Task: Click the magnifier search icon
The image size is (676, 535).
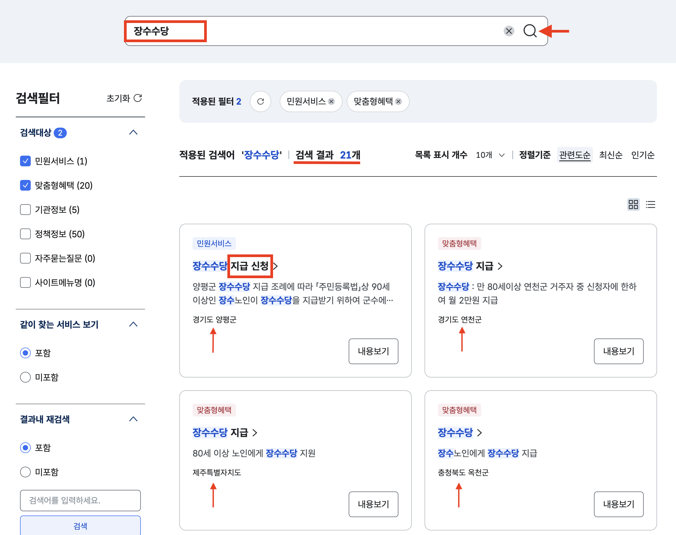Action: click(x=530, y=31)
